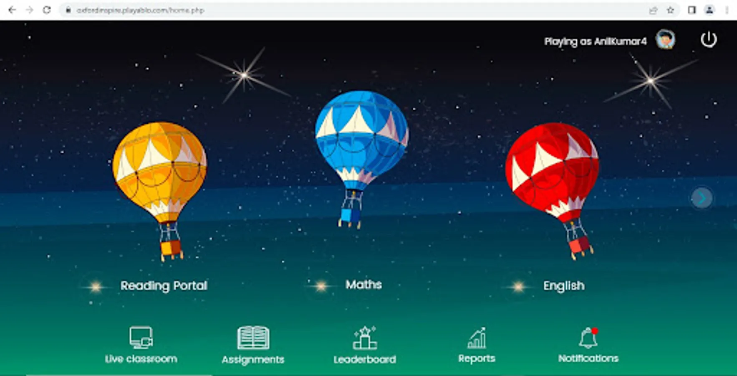This screenshot has height=376, width=737.
Task: Click the English label
Action: click(x=563, y=286)
